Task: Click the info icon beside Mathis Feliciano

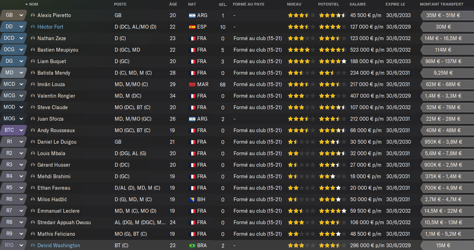Action: [33, 234]
